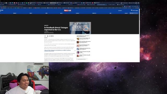Click the browser address bar
This screenshot has height=94, width=167.
tap(62, 6)
